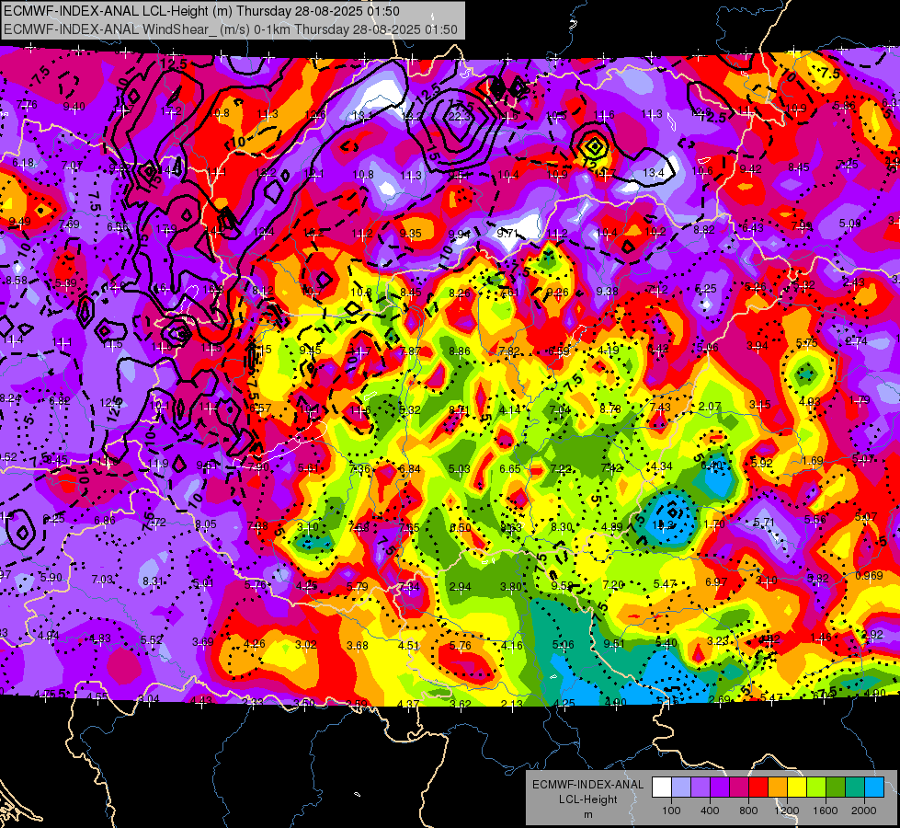Screen dimensions: 900x828
Task: Click the sky blue legend swatch
Action: click(874, 788)
